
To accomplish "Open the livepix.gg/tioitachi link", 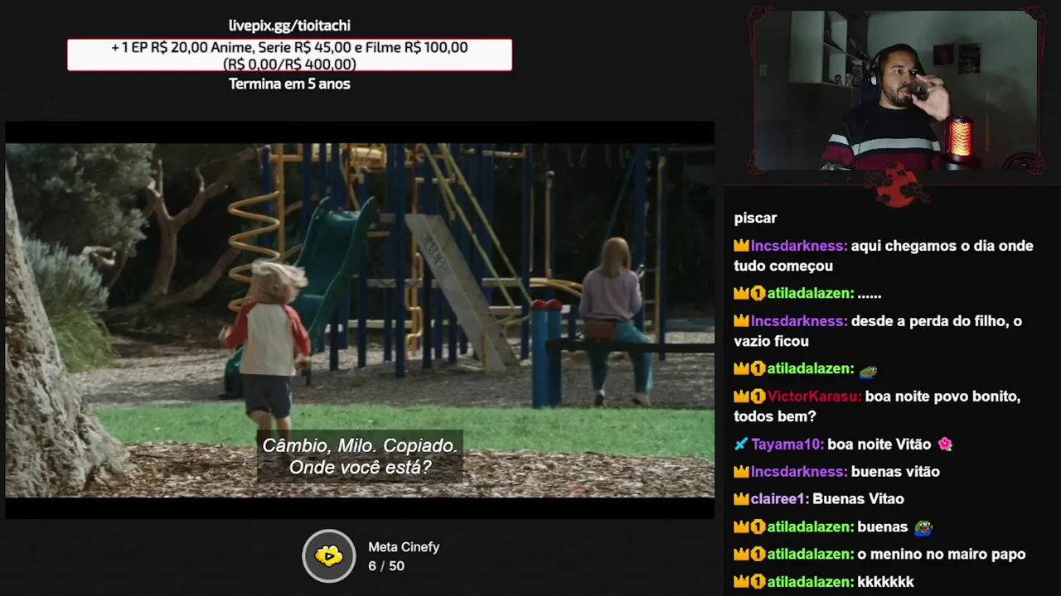I will (x=289, y=26).
